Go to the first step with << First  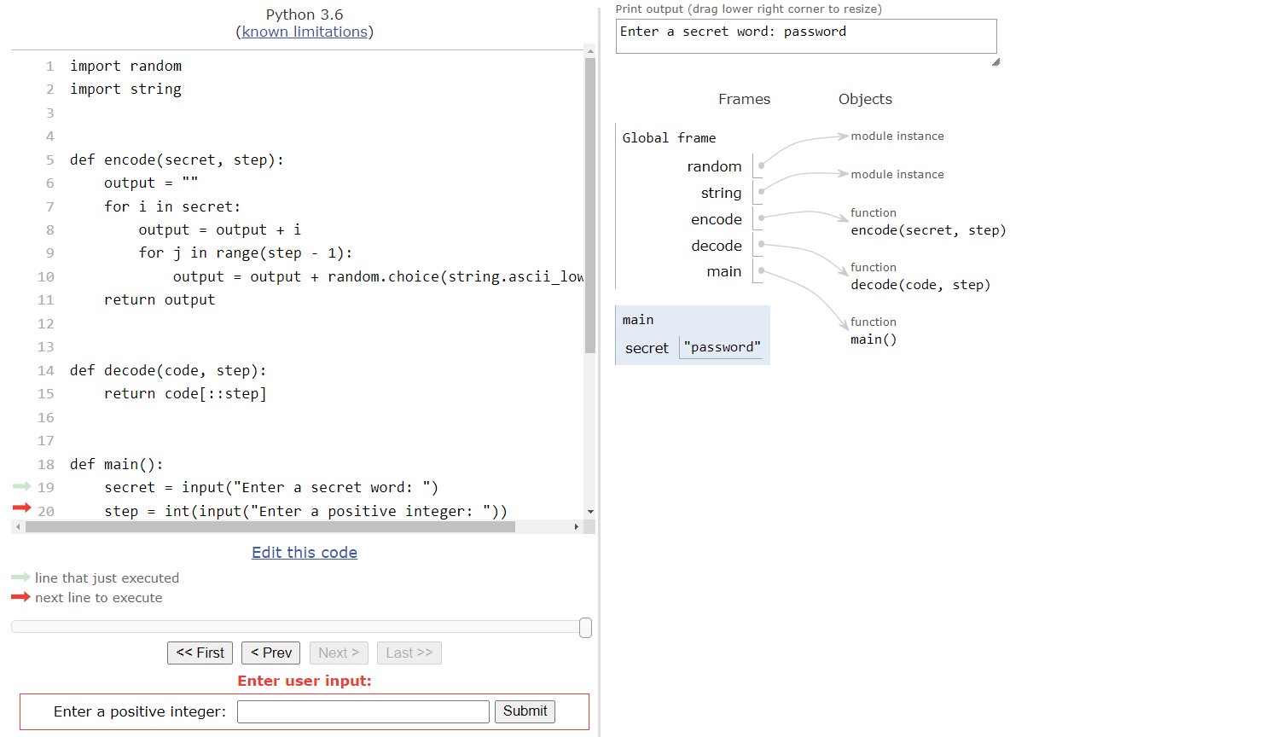click(x=200, y=653)
